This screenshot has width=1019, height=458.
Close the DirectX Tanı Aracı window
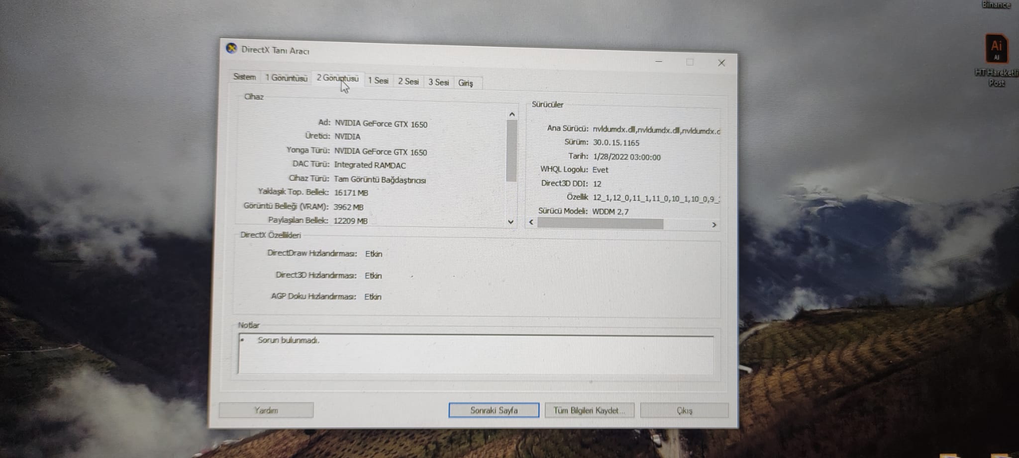click(721, 63)
